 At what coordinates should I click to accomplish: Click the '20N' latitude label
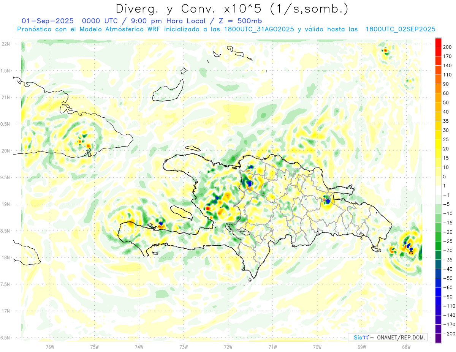click(6, 151)
